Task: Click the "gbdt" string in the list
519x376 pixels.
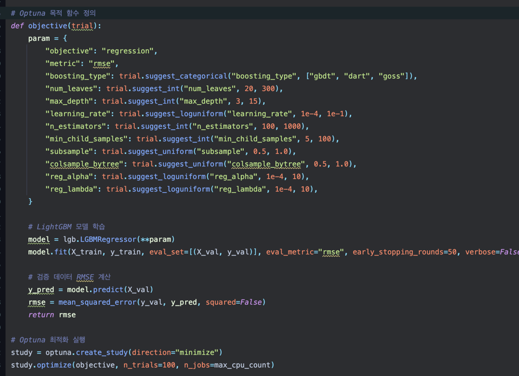Action: tap(322, 76)
